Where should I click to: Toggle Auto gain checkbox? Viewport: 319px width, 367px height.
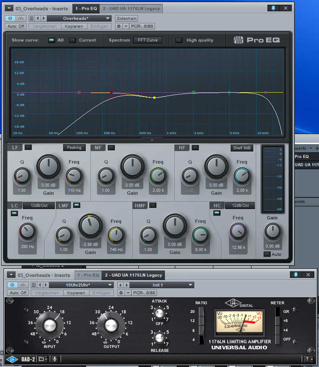tap(267, 254)
